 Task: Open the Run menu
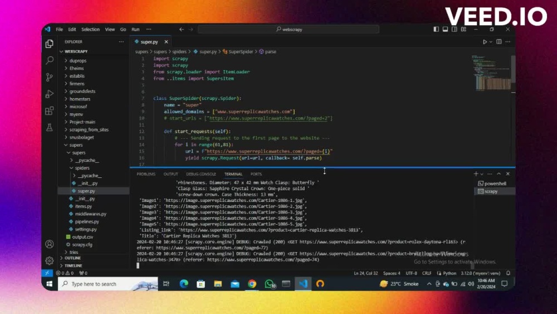click(x=135, y=30)
